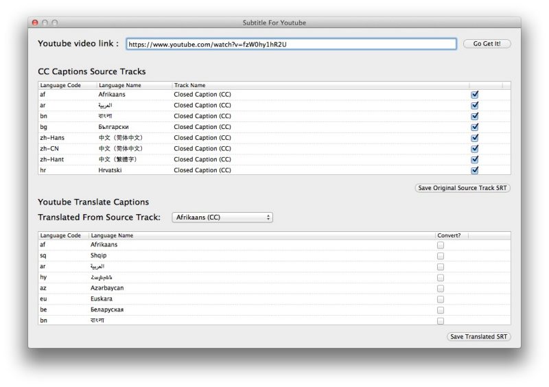
Task: Save Original Source Track SRT
Action: [x=462, y=188]
